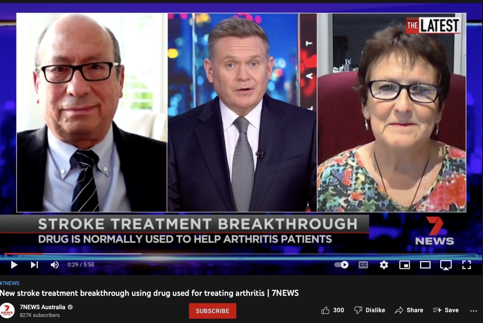Click the 7NEWS channel avatar
483x323 pixels.
pyautogui.click(x=7, y=311)
